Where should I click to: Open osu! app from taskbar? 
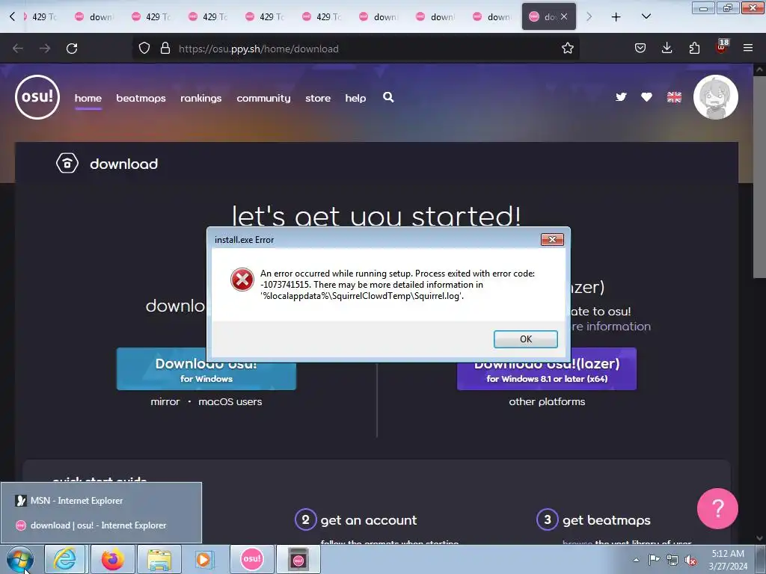click(252, 559)
